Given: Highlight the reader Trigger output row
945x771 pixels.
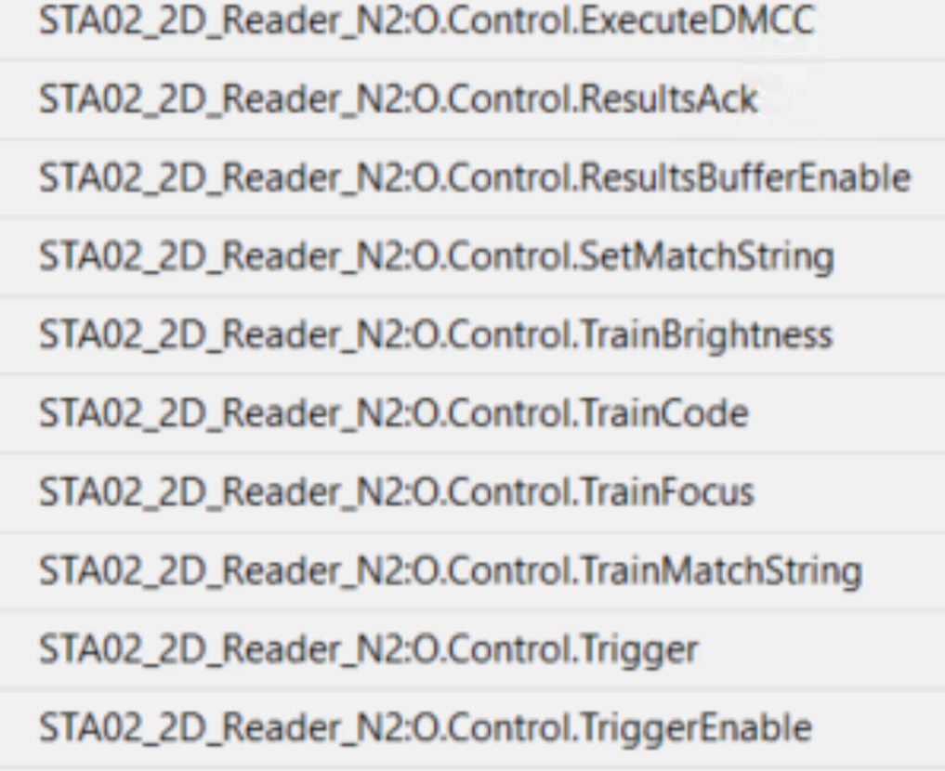Looking at the screenshot, I should [368, 649].
